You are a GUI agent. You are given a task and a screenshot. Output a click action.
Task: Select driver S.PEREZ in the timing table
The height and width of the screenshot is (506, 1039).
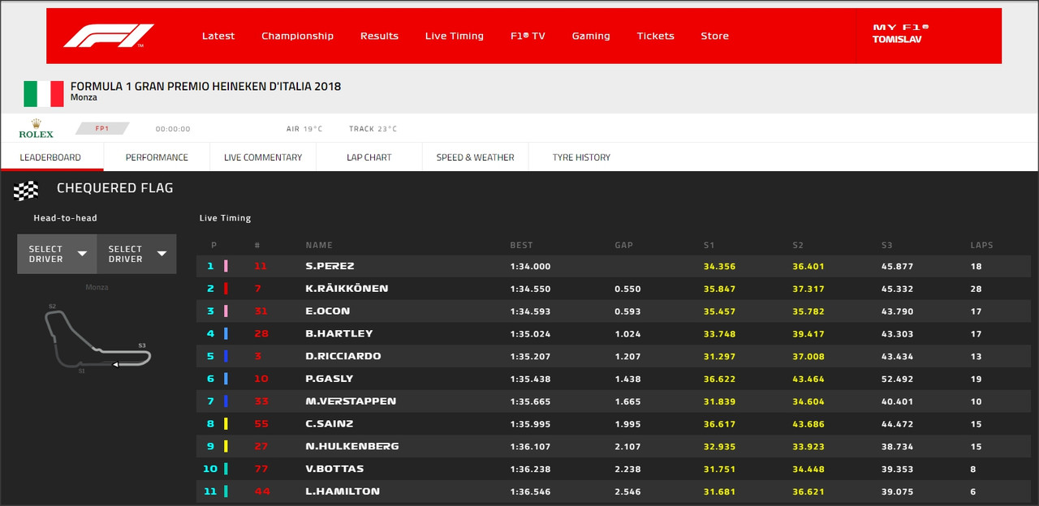pyautogui.click(x=330, y=266)
